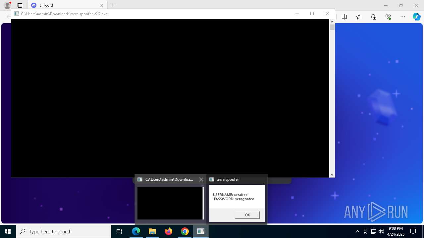424x238 pixels.
Task: Open a new browser tab
Action: tap(113, 5)
